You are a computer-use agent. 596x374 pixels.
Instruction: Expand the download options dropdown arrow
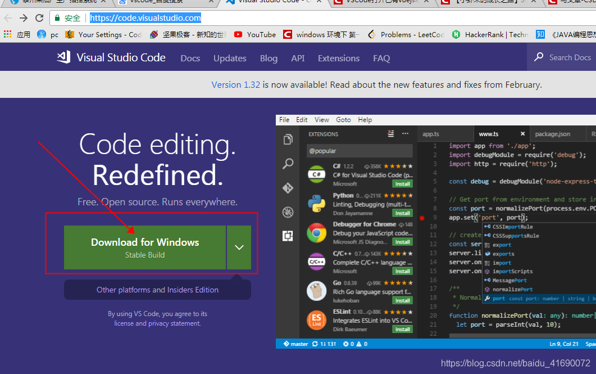(x=239, y=247)
